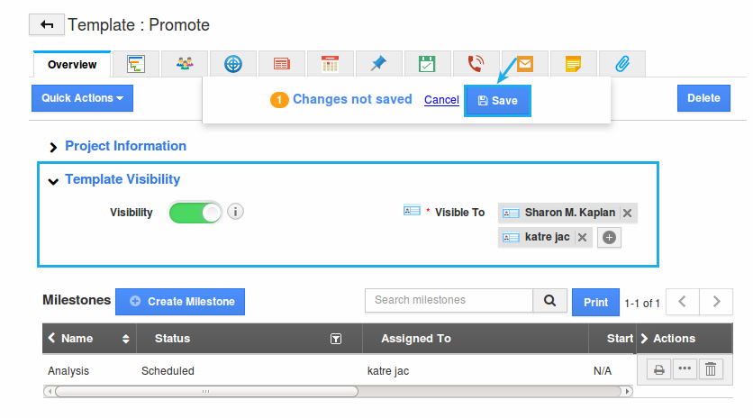Delete the Analysis milestone with trash icon
Image resolution: width=753 pixels, height=418 pixels.
(x=711, y=369)
